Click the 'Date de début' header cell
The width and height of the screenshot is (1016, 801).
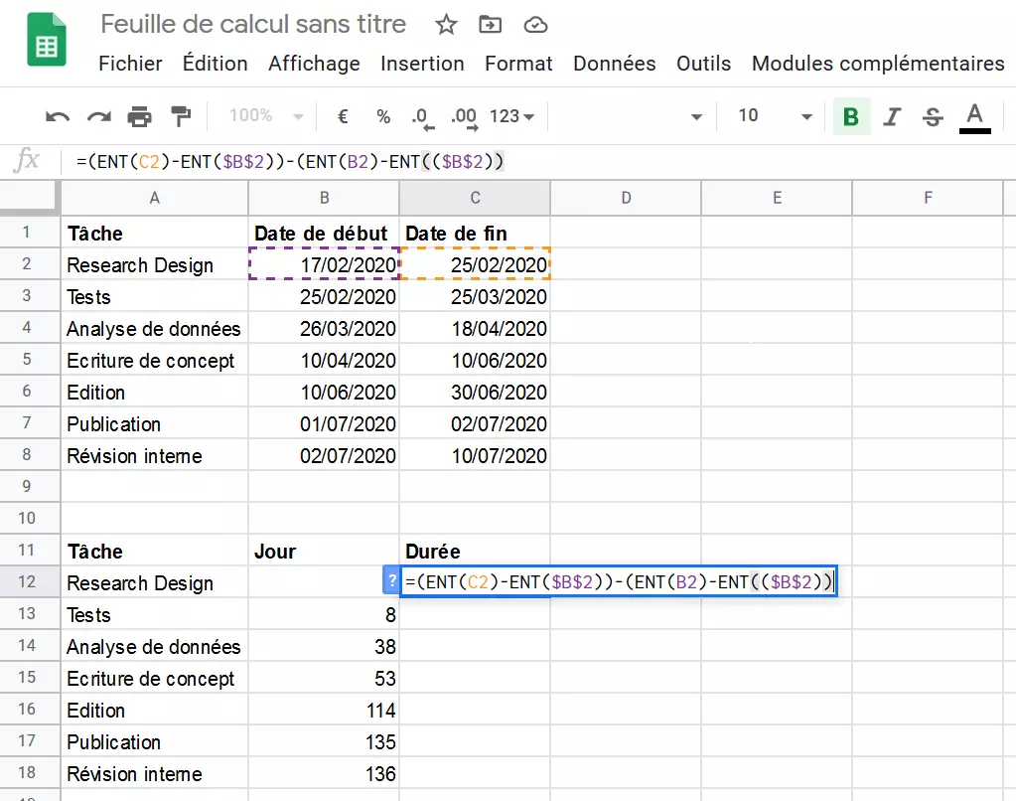[324, 233]
